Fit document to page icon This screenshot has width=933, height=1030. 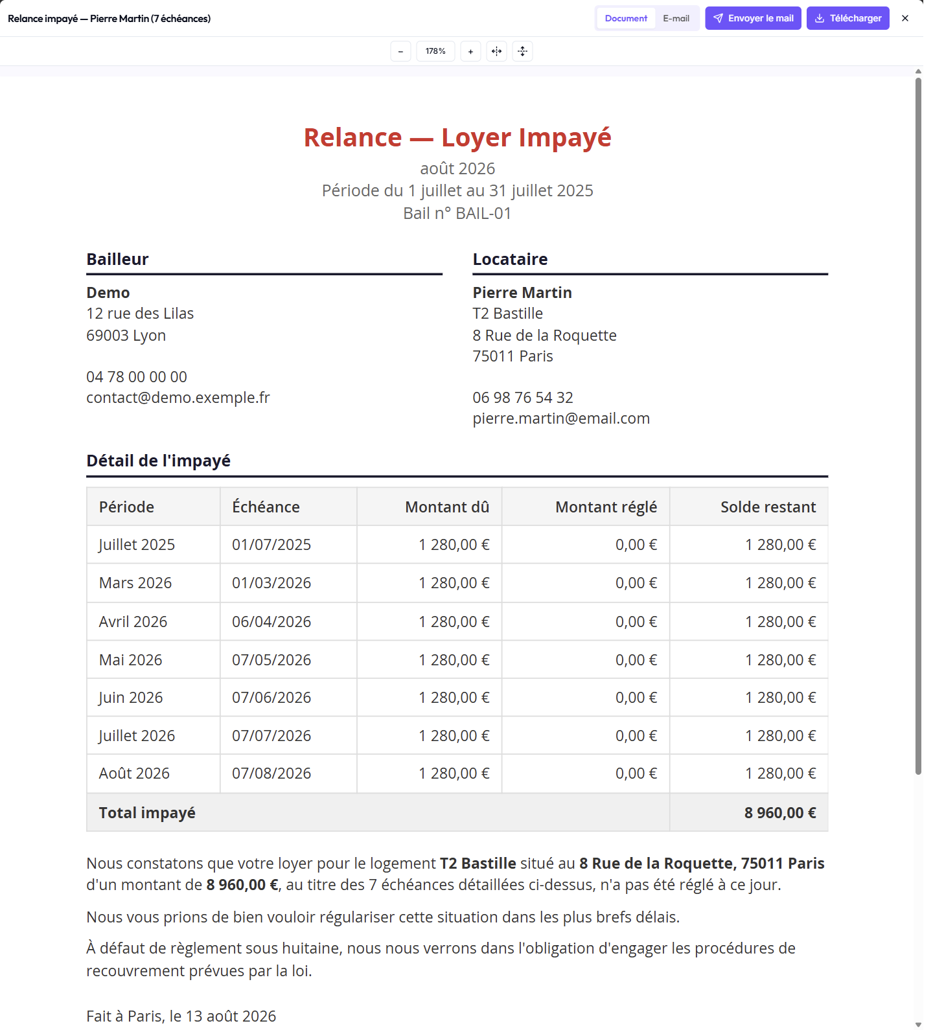[x=522, y=51]
